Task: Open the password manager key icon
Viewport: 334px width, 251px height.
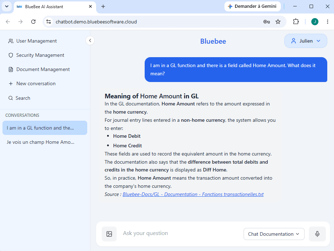Action: [267, 22]
